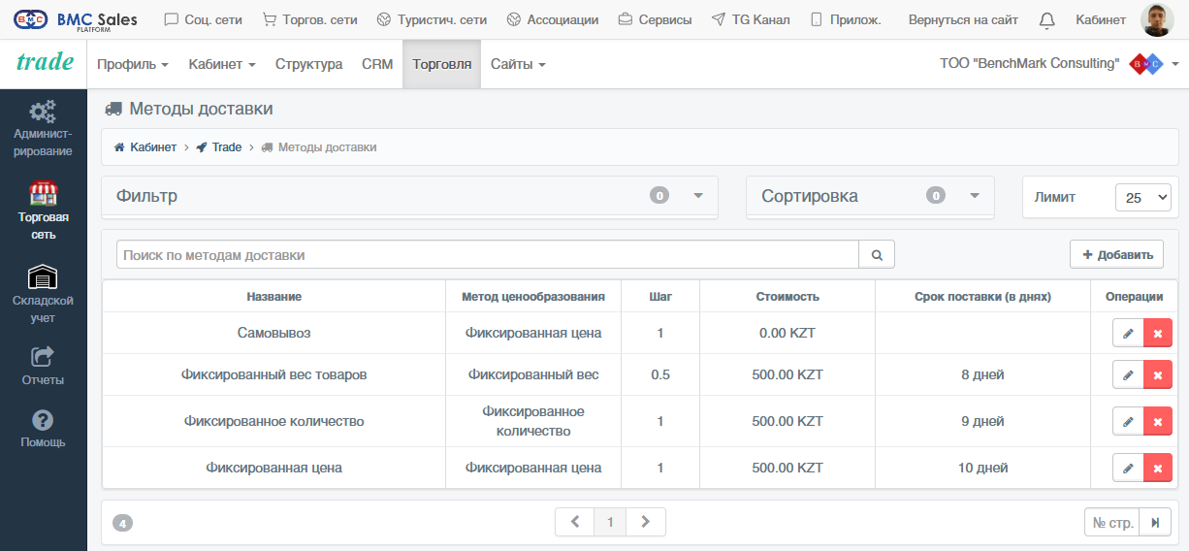The image size is (1189, 551).
Task: Open Помощь question mark icon
Action: [x=43, y=420]
